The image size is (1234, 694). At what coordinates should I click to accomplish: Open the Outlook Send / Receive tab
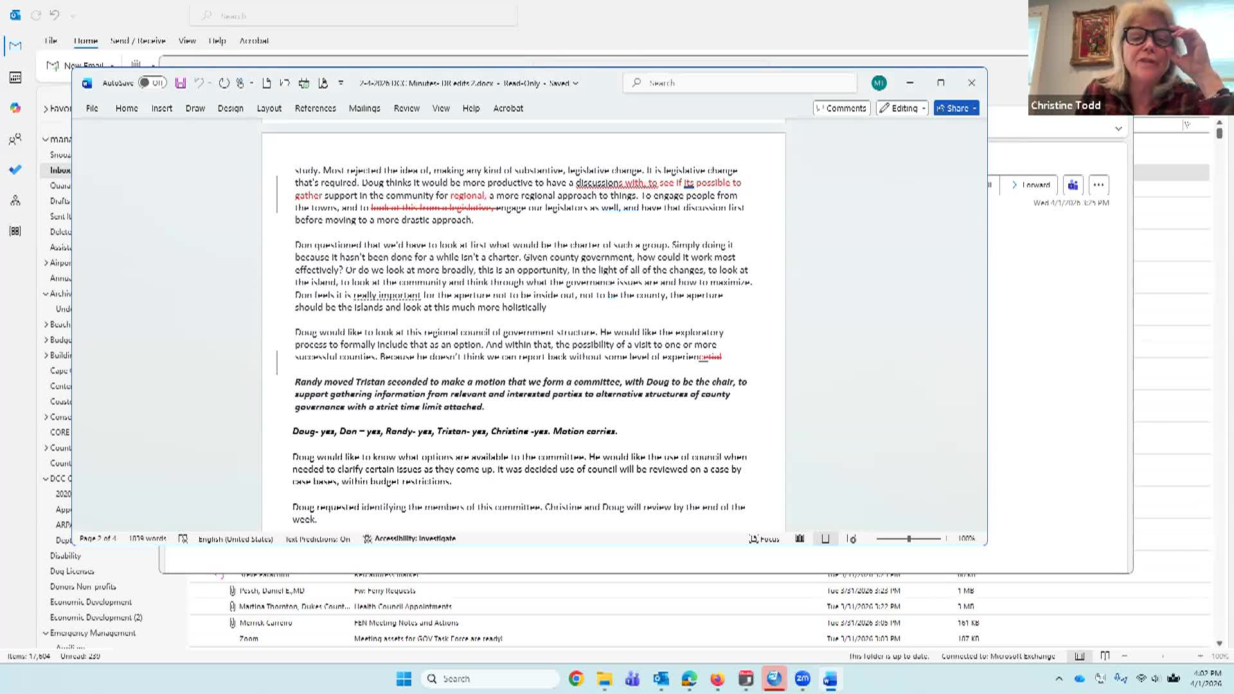[138, 40]
